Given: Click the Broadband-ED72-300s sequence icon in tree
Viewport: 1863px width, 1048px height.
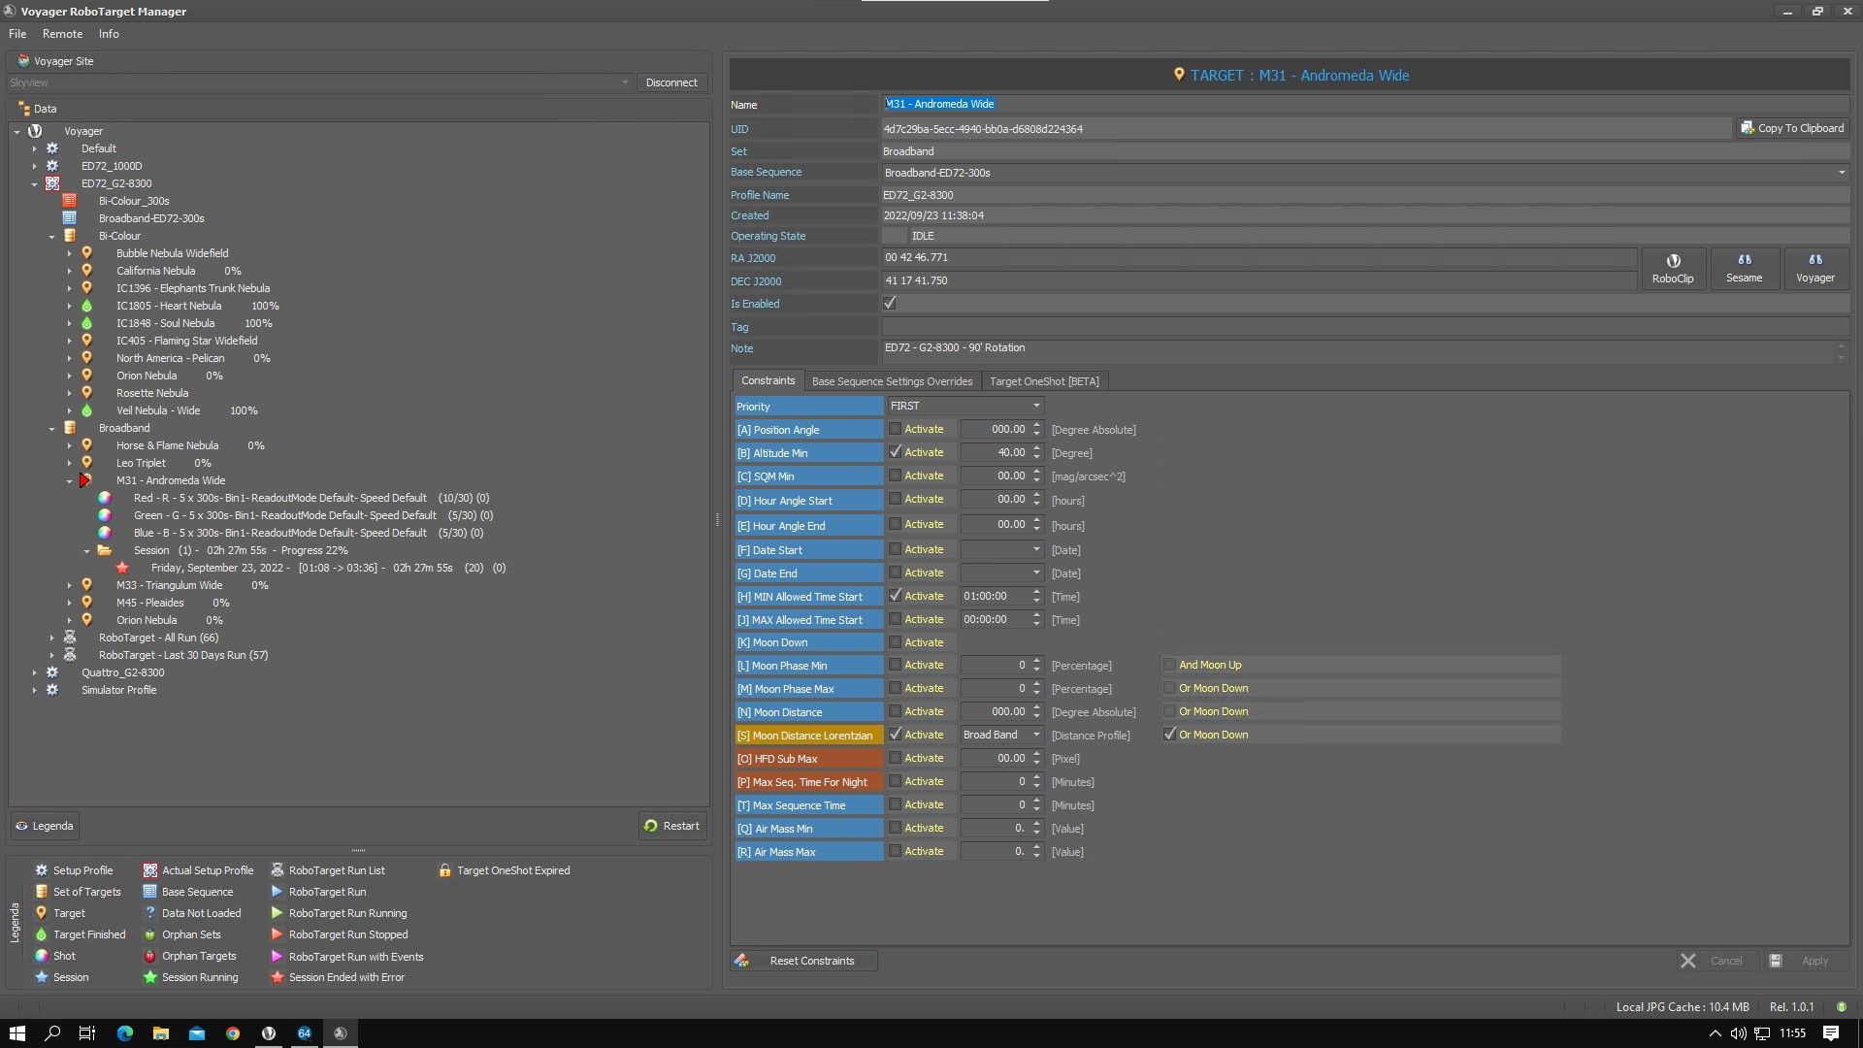Looking at the screenshot, I should pyautogui.click(x=69, y=218).
